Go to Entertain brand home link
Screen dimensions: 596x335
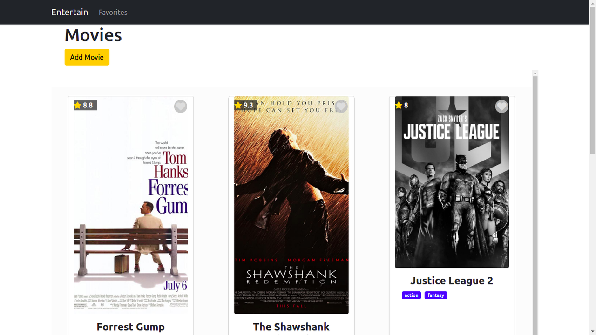[x=69, y=12]
